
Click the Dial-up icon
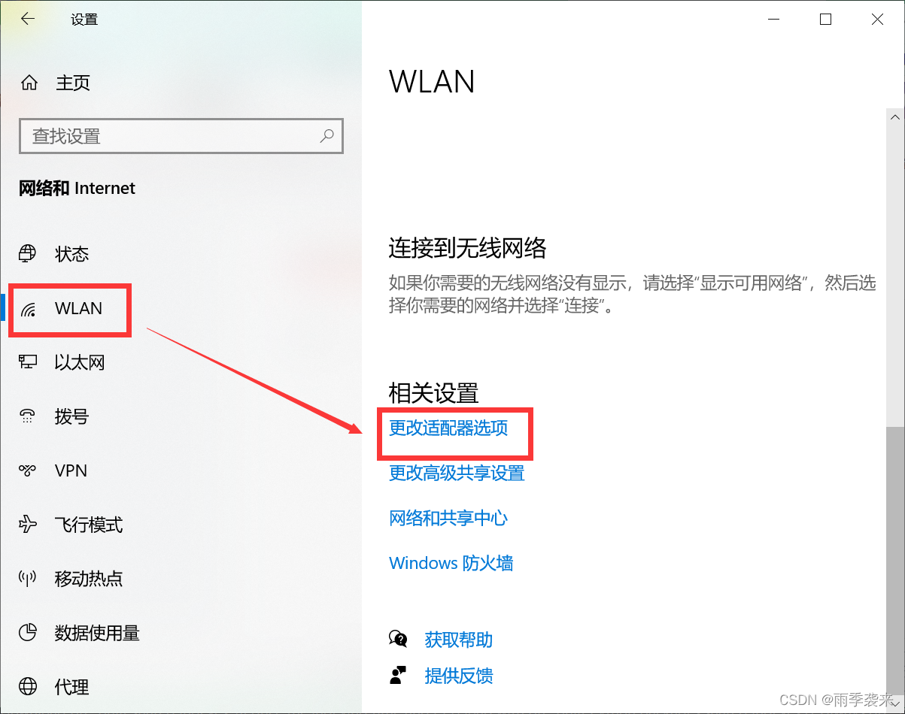[x=28, y=416]
